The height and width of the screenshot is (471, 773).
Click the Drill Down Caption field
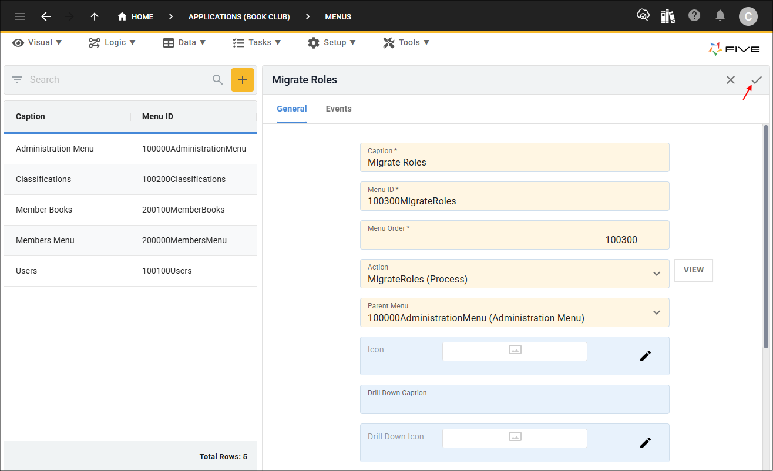click(515, 399)
